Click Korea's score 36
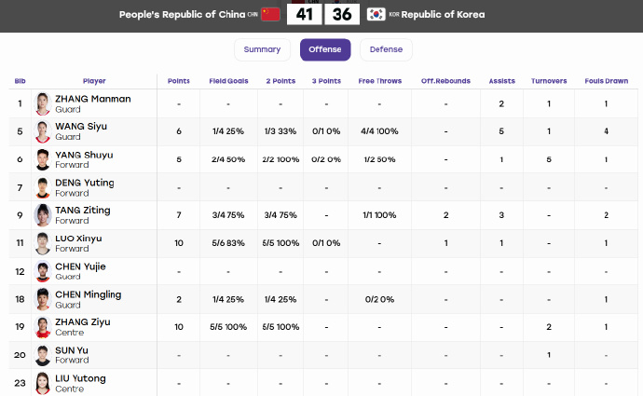This screenshot has height=396, width=643. [x=342, y=14]
